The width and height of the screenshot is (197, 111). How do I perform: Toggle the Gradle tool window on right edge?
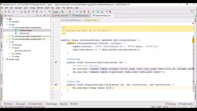(x=196, y=19)
